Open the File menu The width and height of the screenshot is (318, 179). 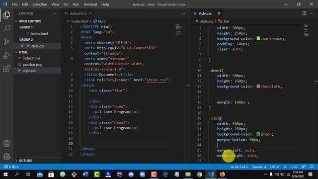(x=14, y=4)
